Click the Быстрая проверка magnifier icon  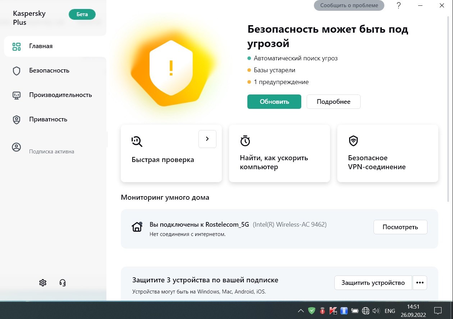(137, 141)
